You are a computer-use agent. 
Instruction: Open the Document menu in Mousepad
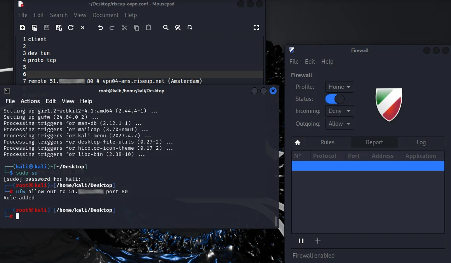pyautogui.click(x=105, y=15)
